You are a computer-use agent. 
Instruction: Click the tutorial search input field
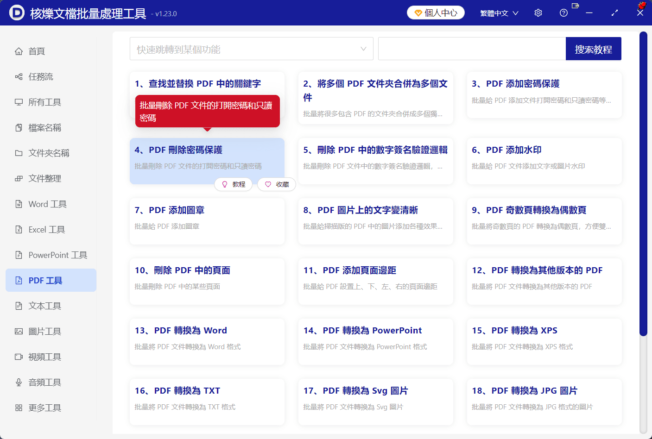click(472, 49)
